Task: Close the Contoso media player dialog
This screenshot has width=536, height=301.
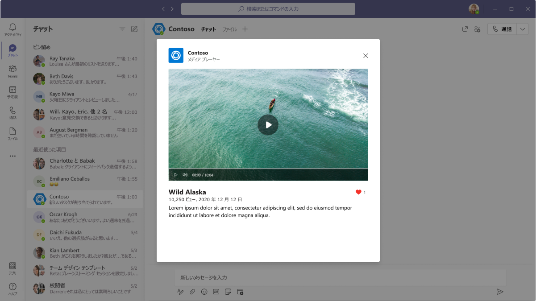Action: pyautogui.click(x=366, y=56)
